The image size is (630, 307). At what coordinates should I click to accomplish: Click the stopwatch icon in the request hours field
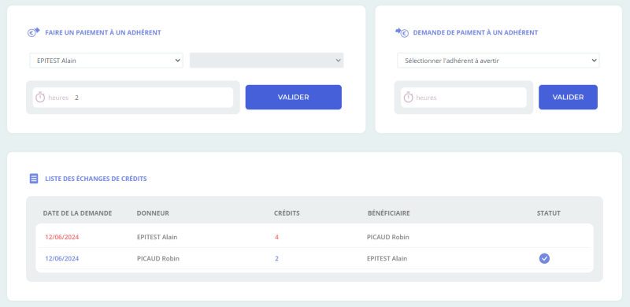tap(408, 98)
